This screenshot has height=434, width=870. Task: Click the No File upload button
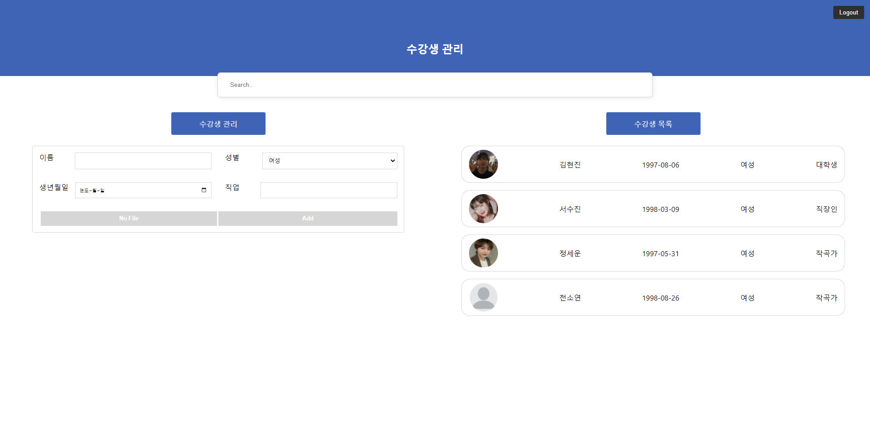coord(128,218)
